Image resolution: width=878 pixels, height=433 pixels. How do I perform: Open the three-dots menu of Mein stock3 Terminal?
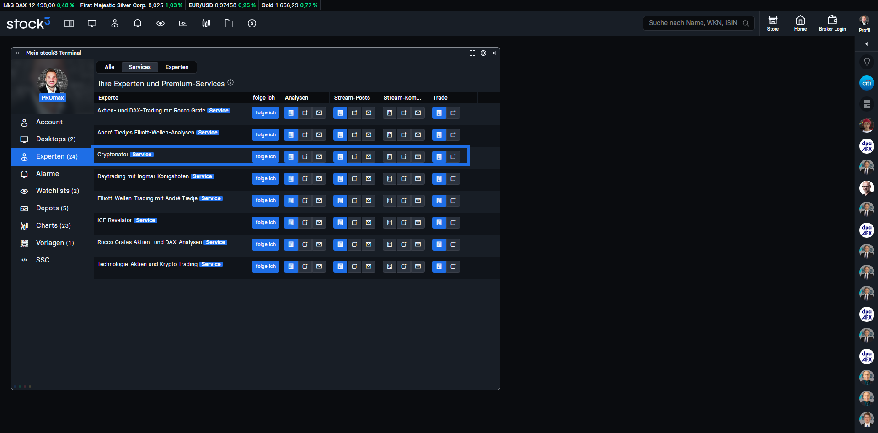click(19, 53)
